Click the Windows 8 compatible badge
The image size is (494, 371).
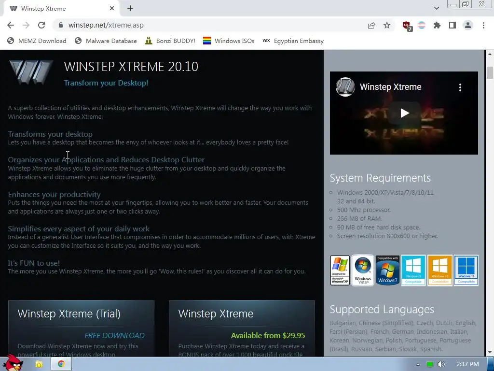coord(413,271)
